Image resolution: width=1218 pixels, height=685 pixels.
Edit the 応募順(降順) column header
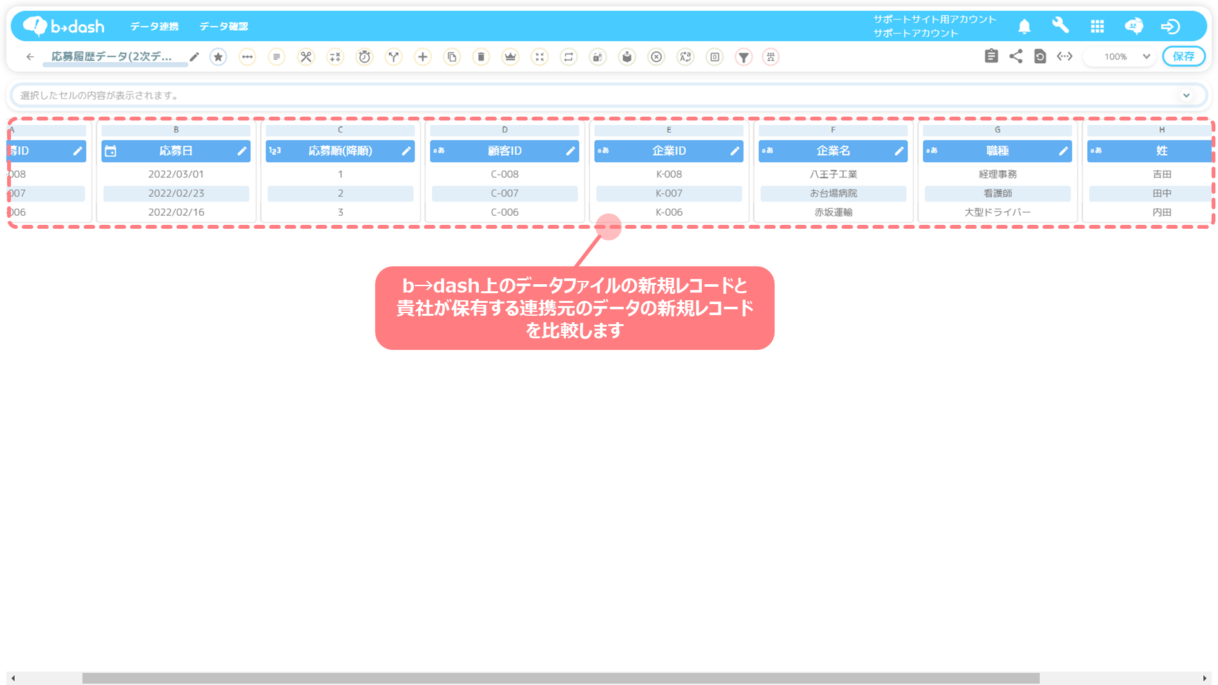coord(406,151)
